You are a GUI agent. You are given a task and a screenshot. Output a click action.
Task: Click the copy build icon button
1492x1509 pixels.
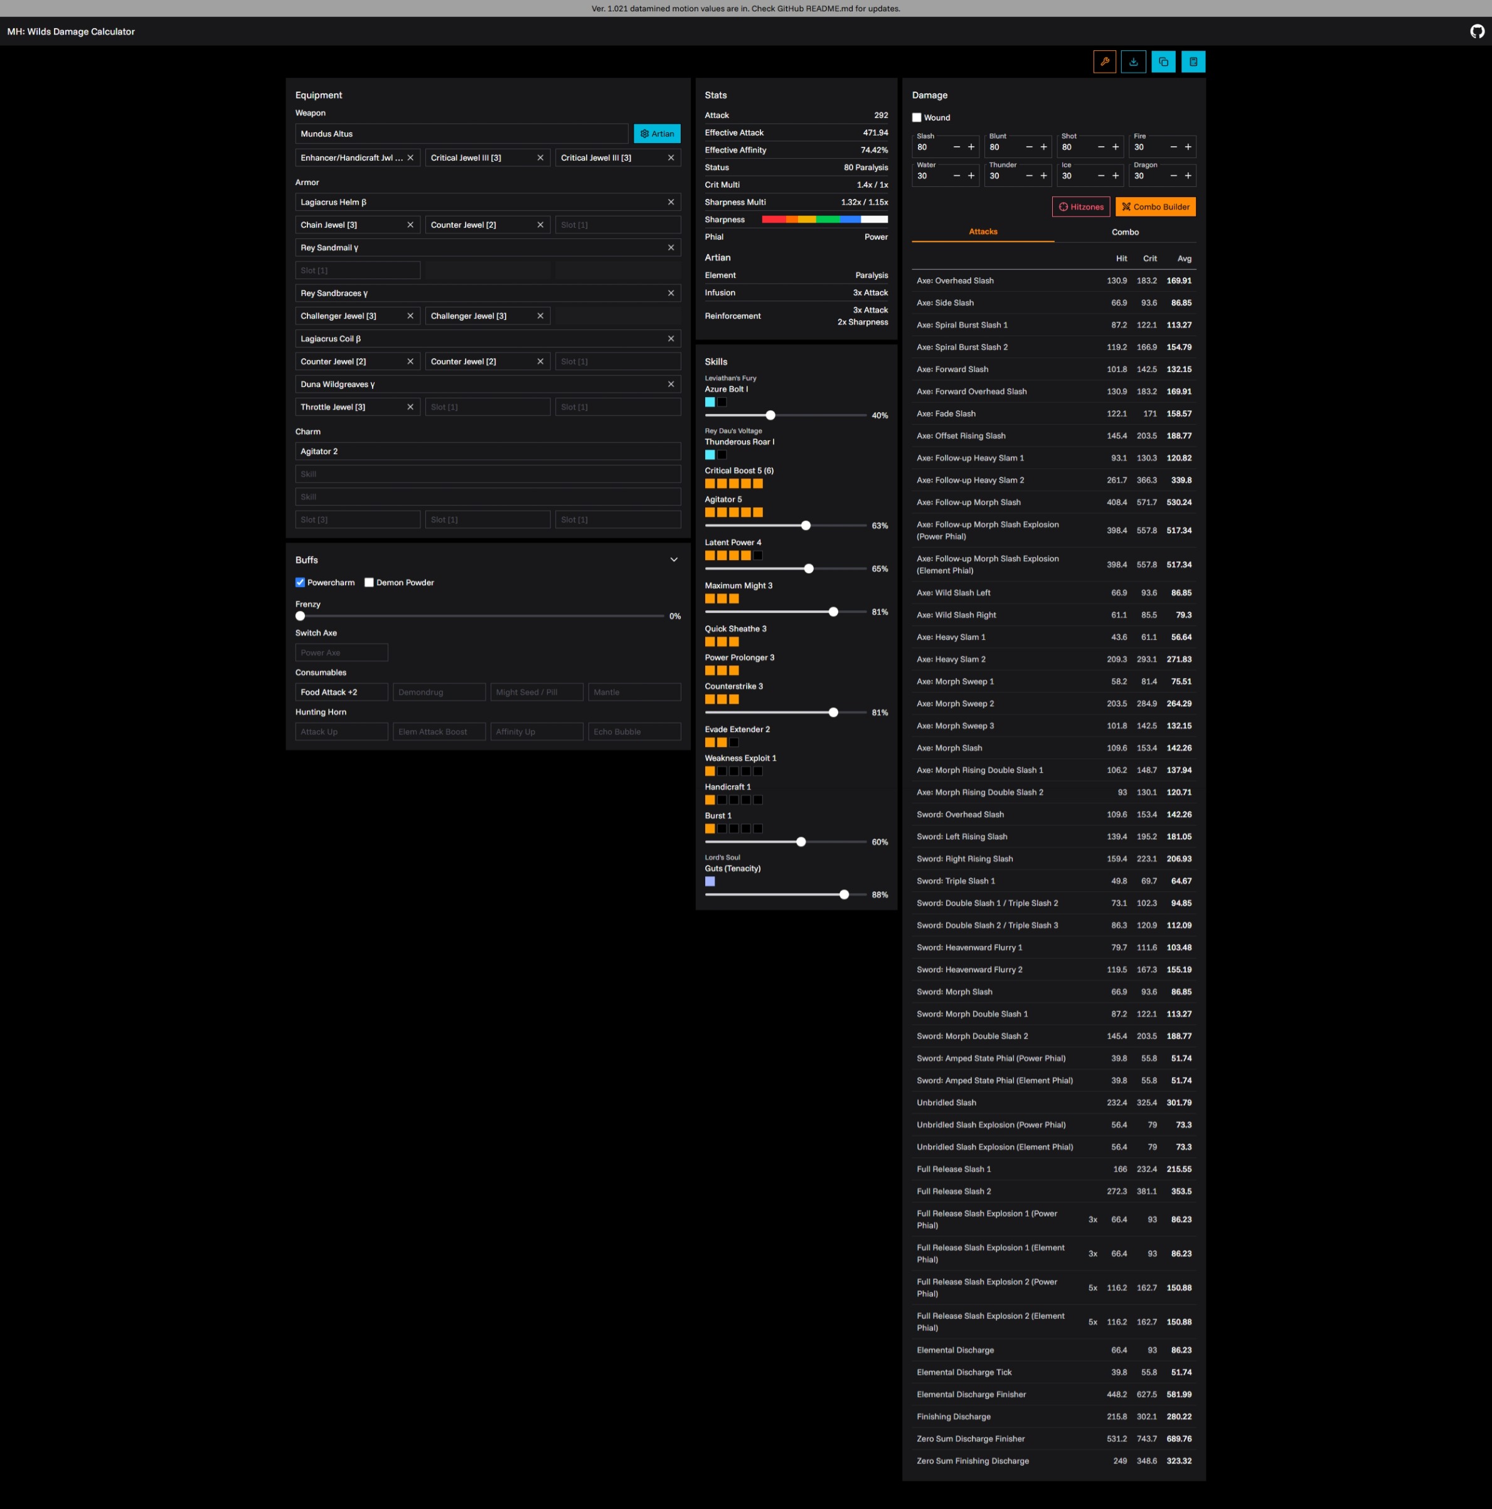click(1163, 61)
